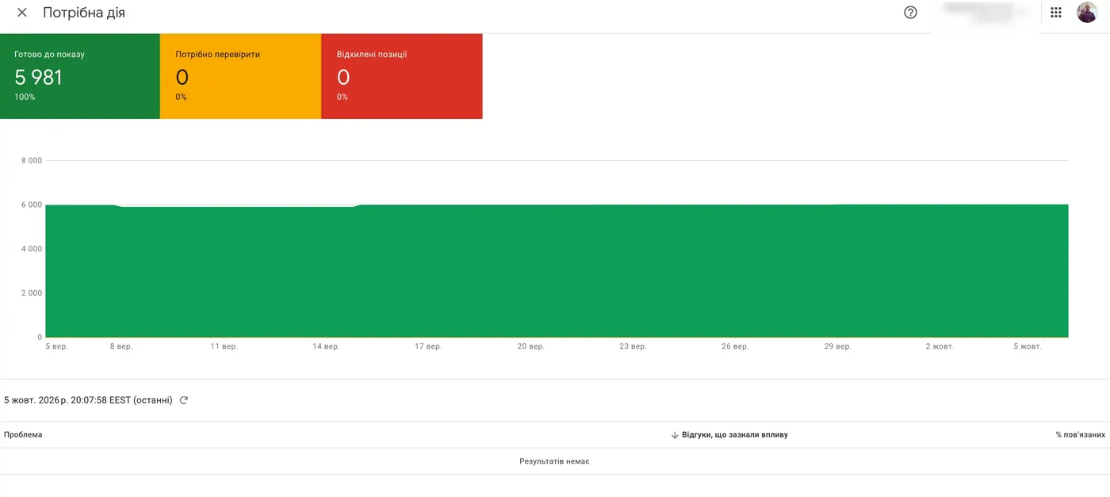1110x497 pixels.
Task: Click the "11 вер." date label
Action: point(224,346)
